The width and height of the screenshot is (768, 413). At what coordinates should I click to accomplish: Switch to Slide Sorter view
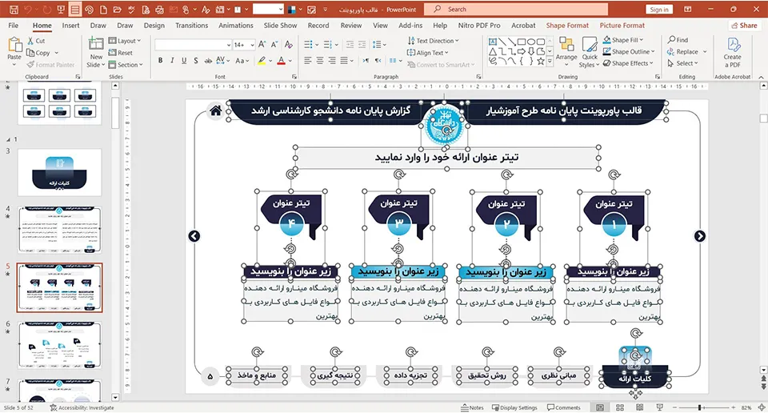click(x=619, y=407)
